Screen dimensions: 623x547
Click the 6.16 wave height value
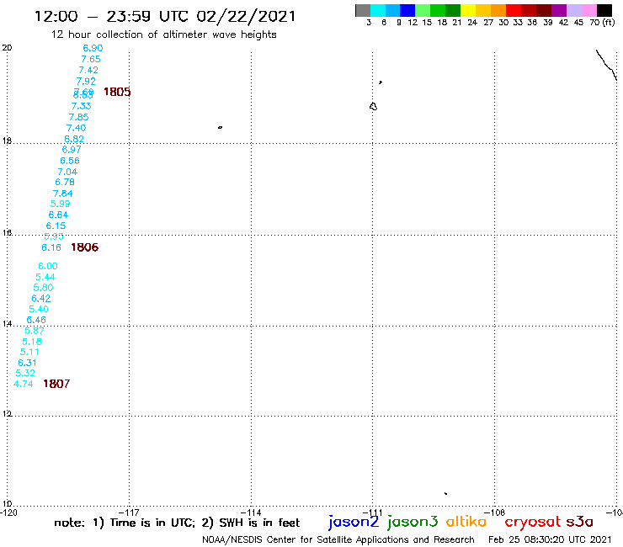(51, 247)
